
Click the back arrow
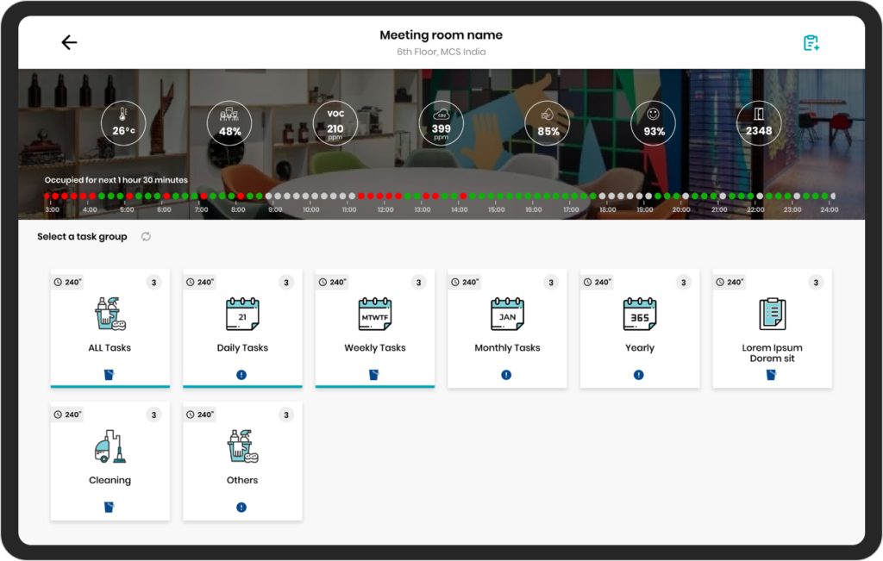69,41
